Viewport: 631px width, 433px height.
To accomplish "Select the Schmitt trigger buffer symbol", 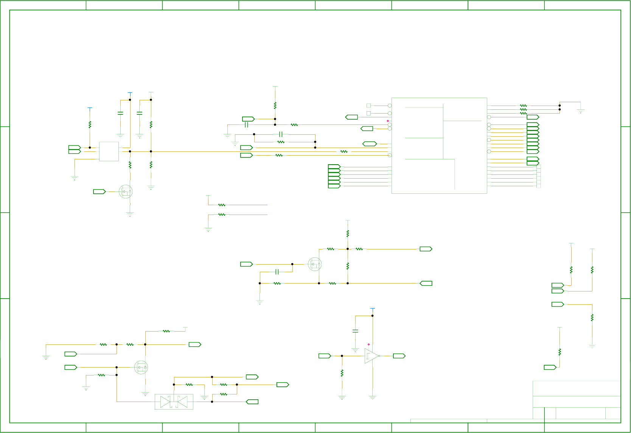I will click(372, 356).
